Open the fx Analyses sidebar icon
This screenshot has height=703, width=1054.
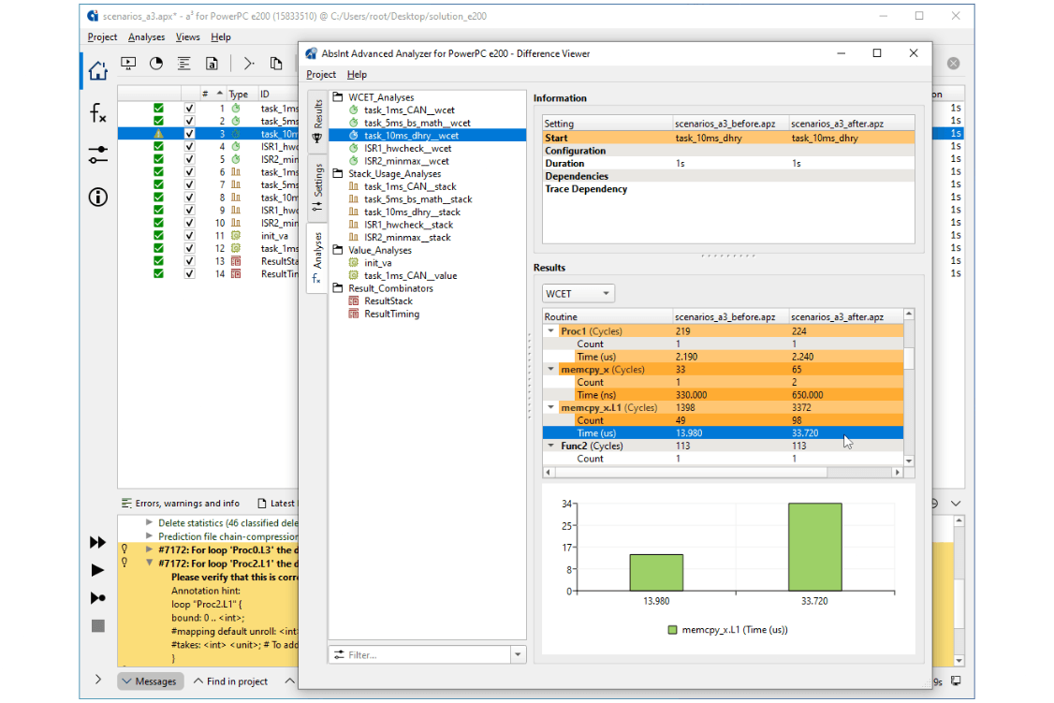pyautogui.click(x=98, y=113)
